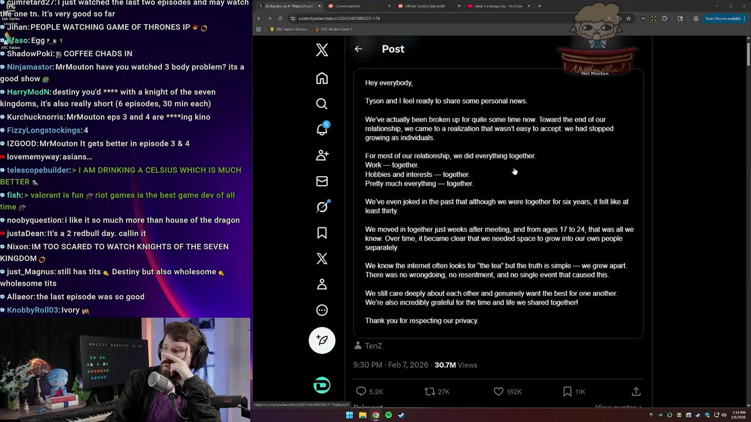Click the 30.7M Views count
751x422 pixels.
click(x=456, y=365)
